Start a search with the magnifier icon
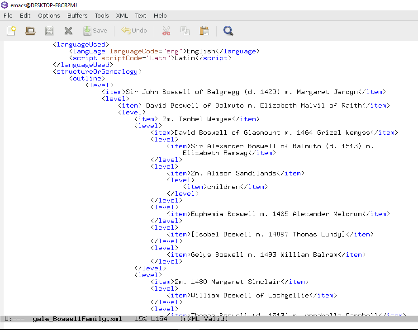The image size is (418, 330). (x=228, y=31)
